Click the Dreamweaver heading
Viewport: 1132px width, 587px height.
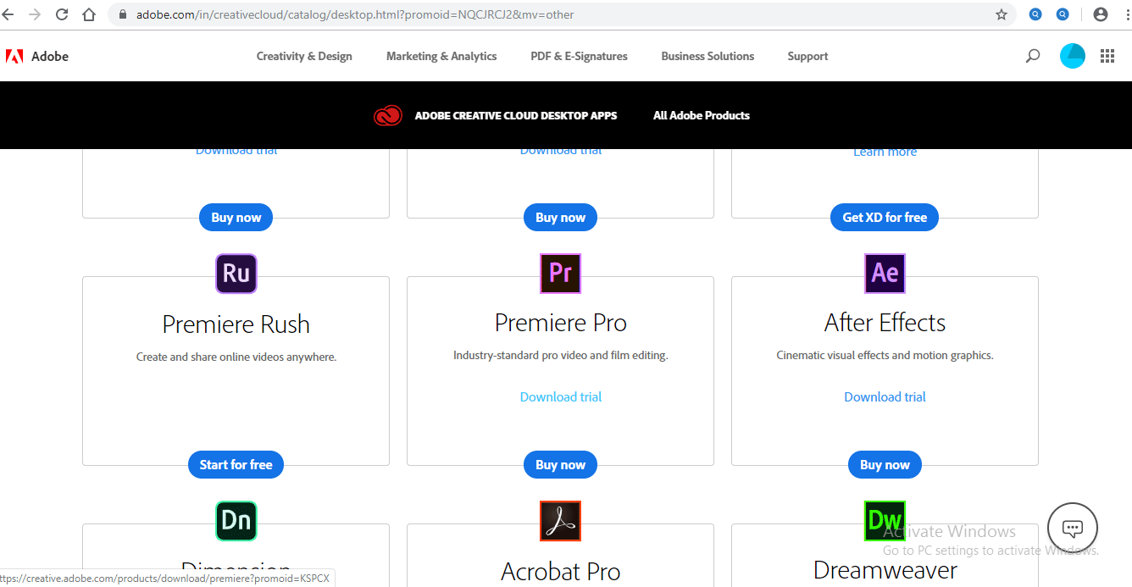pos(885,571)
